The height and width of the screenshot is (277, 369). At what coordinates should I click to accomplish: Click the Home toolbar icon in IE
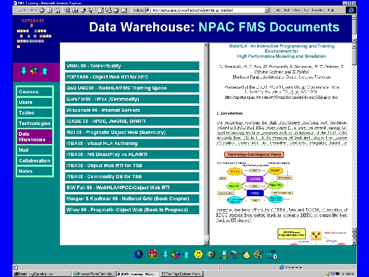(57, 10)
